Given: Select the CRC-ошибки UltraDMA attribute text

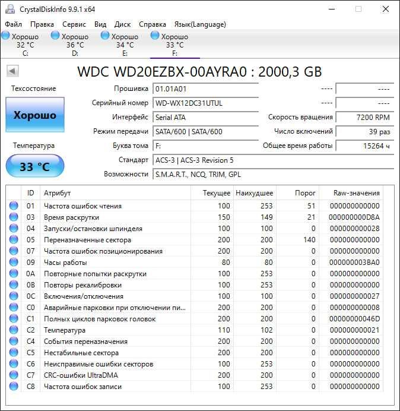Looking at the screenshot, I should (81, 375).
